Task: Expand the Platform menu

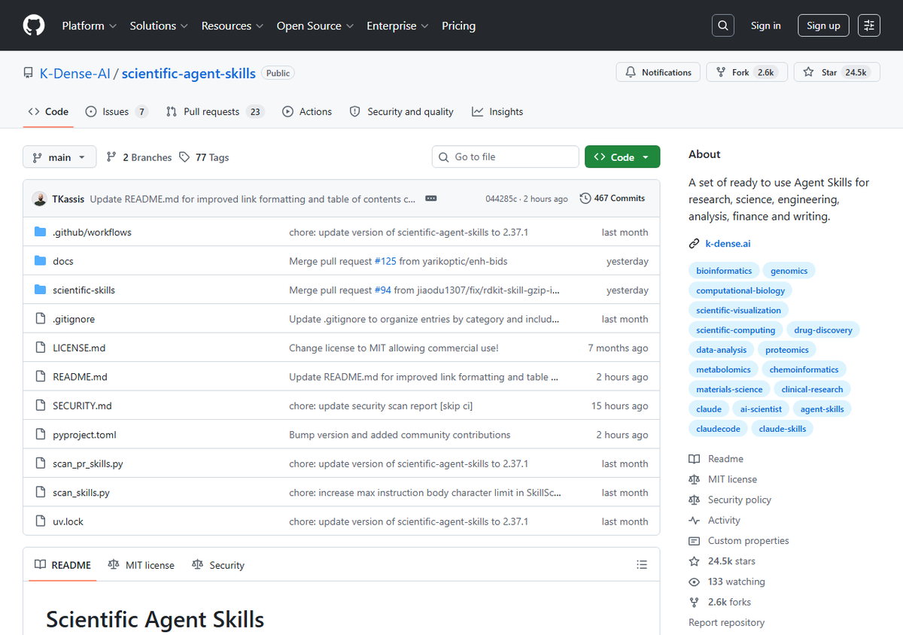Action: pos(90,26)
